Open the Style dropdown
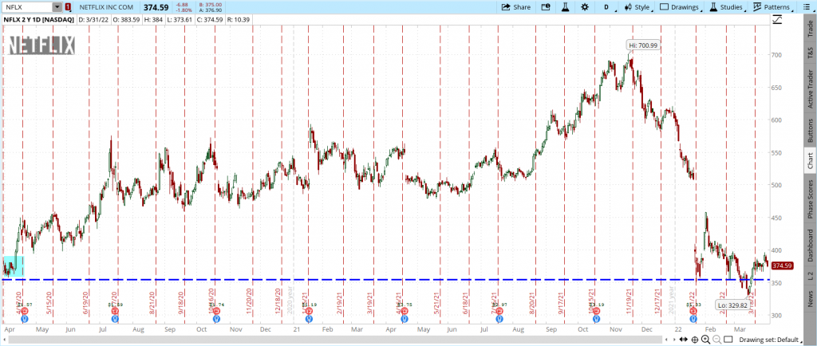Viewport: 817px width, 346px height. tap(639, 7)
